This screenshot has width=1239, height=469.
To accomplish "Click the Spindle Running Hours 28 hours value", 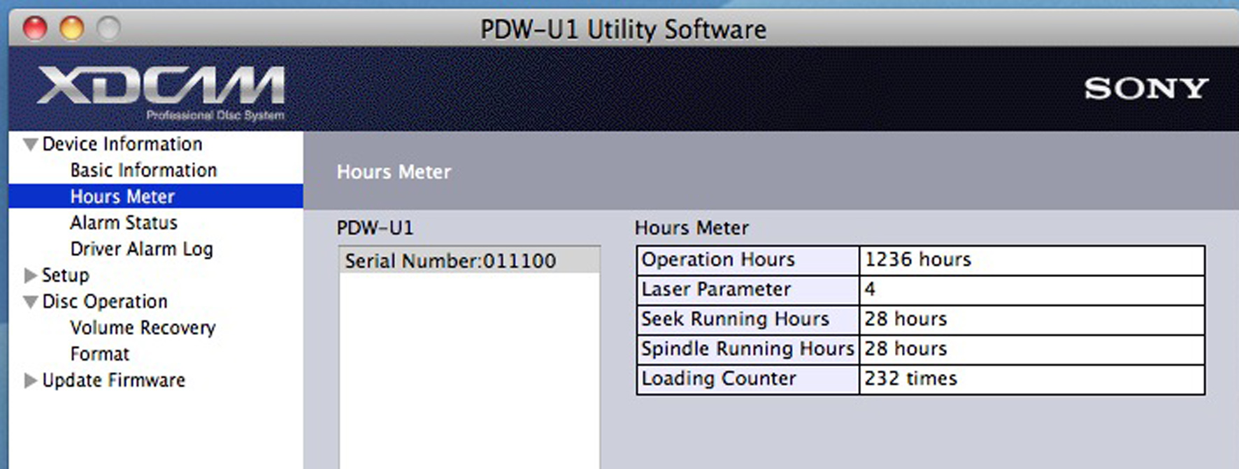I will coord(1032,349).
